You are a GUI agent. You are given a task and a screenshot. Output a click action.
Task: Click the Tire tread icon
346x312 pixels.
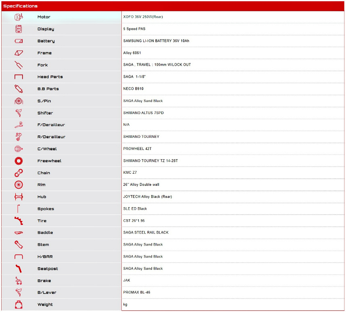tap(19, 220)
